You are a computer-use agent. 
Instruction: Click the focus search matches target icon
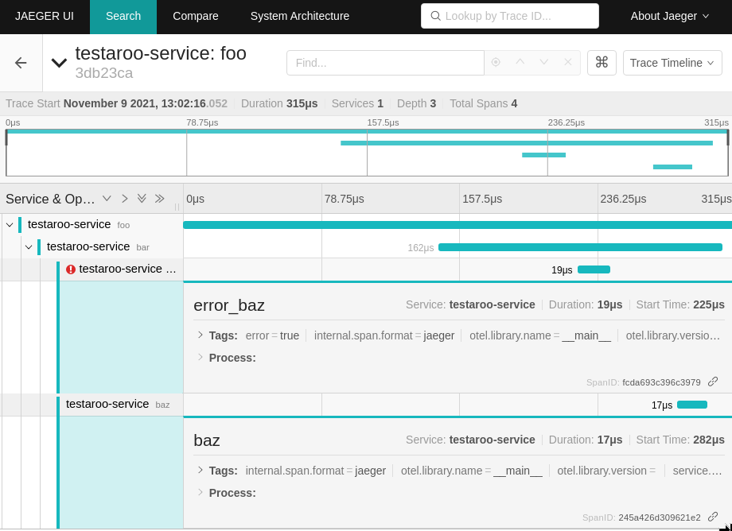496,62
